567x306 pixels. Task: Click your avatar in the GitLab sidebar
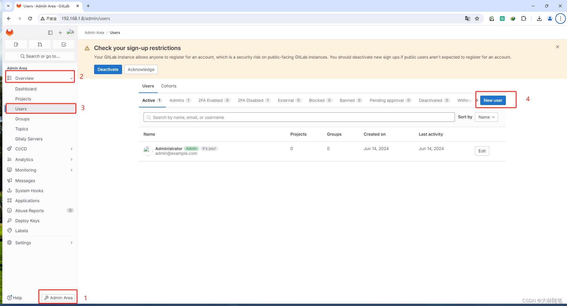click(x=70, y=32)
